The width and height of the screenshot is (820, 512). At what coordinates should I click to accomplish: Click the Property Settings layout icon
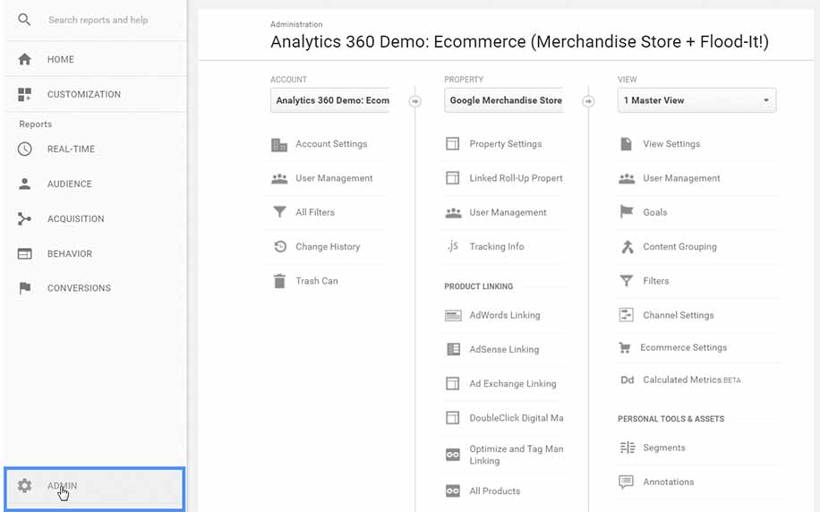tap(452, 144)
